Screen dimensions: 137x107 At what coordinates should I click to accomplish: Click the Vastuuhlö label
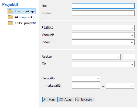pos(48,35)
